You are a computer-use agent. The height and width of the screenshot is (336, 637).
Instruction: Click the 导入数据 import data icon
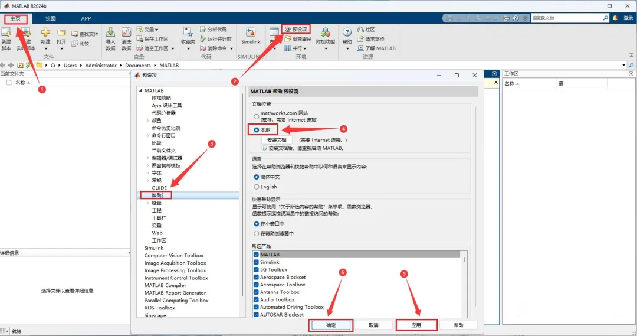[110, 32]
